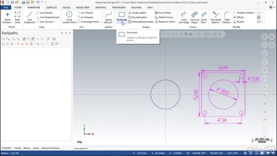Pick the Line Parallel command
Viewport: 277px width, 156px height.
pyautogui.click(x=44, y=13)
